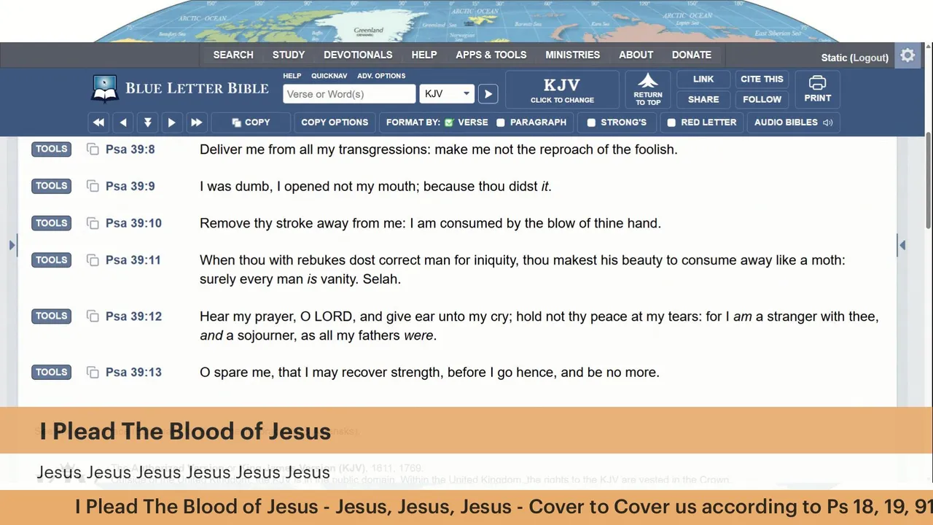Open Apps & Tools menu
The width and height of the screenshot is (933, 525).
(x=491, y=55)
